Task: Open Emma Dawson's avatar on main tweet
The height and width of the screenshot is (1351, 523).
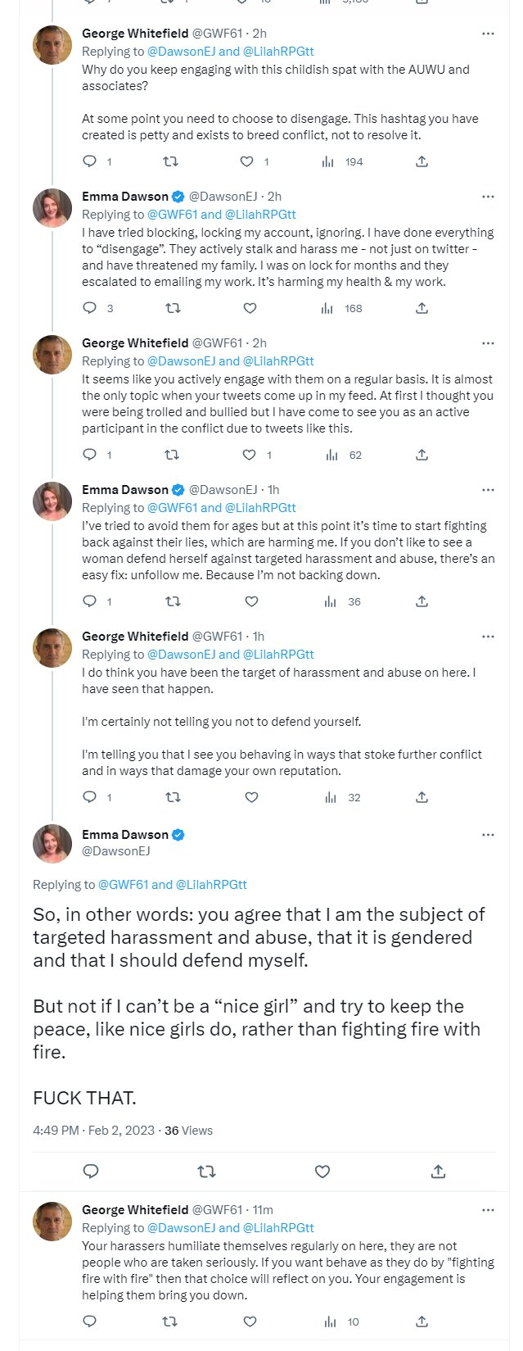Action: [52, 844]
